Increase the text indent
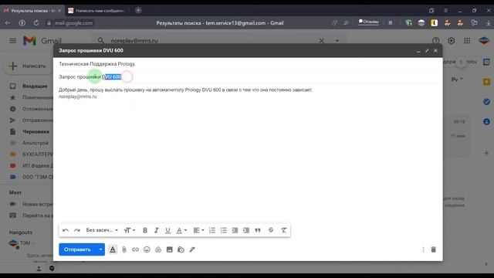 click(x=246, y=230)
